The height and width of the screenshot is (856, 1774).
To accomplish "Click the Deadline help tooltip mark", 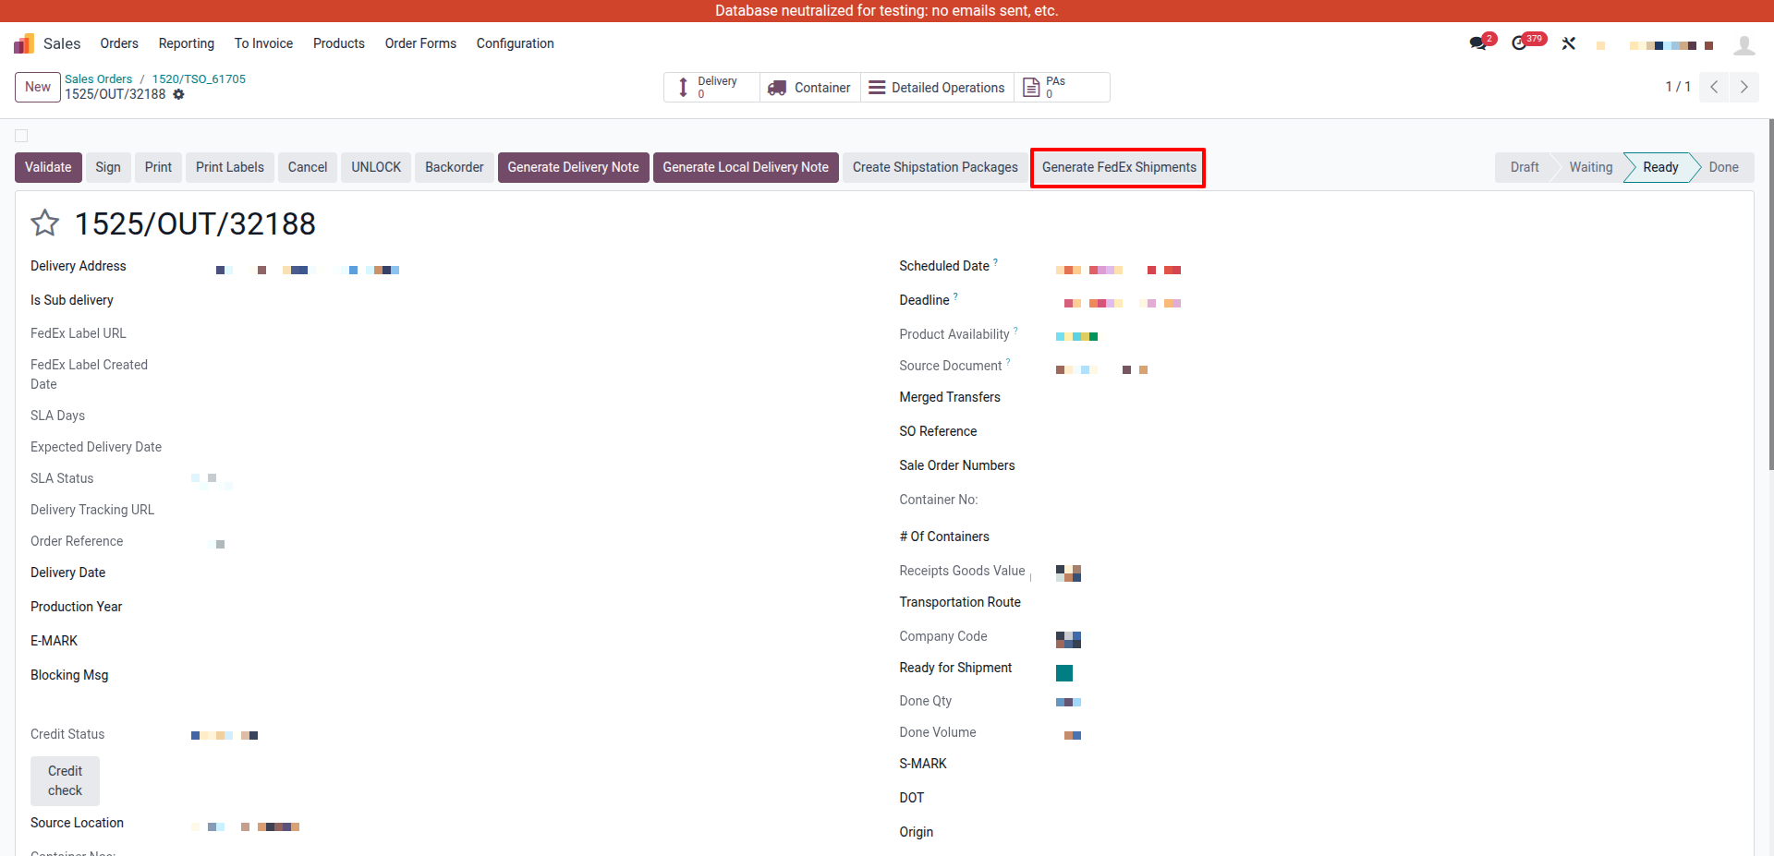I will pos(955,296).
